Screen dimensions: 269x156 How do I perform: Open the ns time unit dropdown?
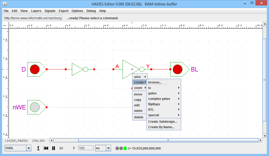[108, 148]
